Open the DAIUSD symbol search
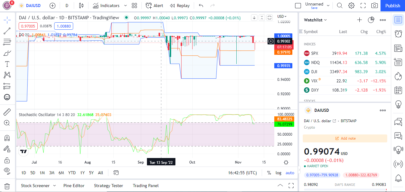 click(x=30, y=6)
